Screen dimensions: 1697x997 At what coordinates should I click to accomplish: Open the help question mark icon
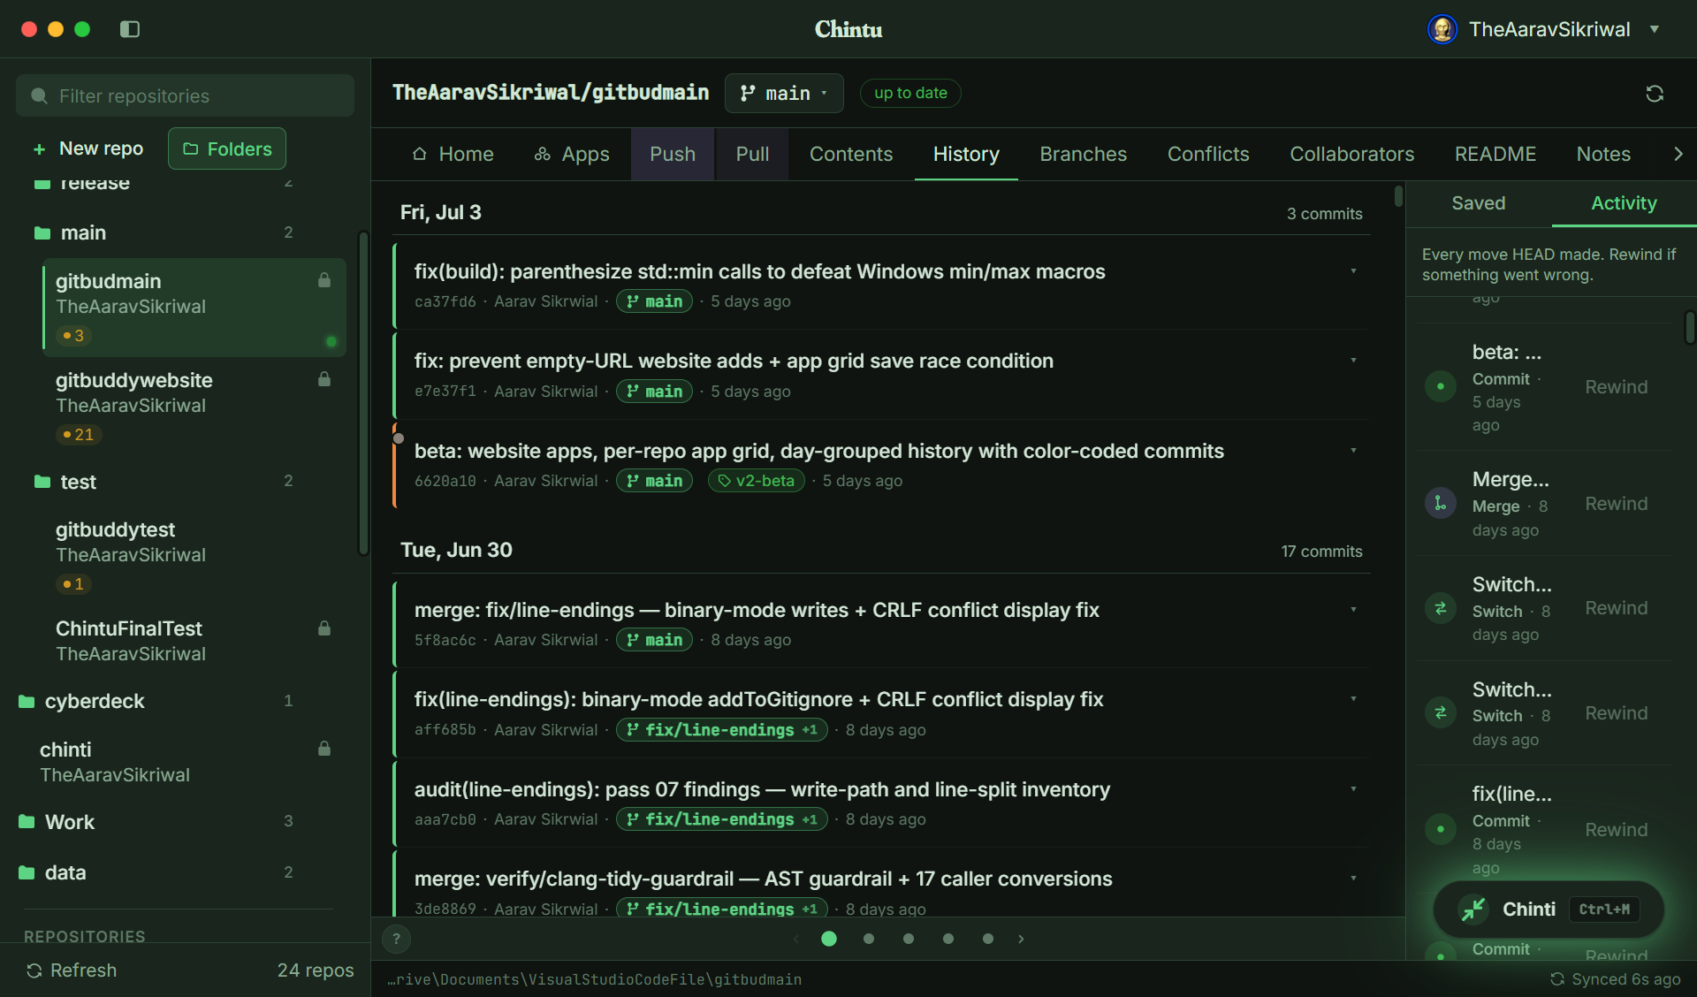click(x=396, y=939)
